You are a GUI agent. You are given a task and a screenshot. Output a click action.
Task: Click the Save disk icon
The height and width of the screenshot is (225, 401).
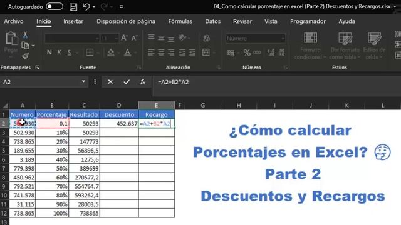point(73,7)
